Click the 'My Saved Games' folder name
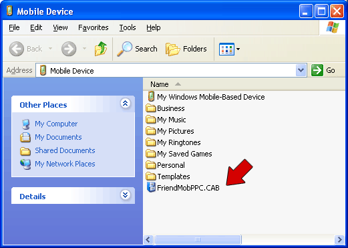 (184, 154)
